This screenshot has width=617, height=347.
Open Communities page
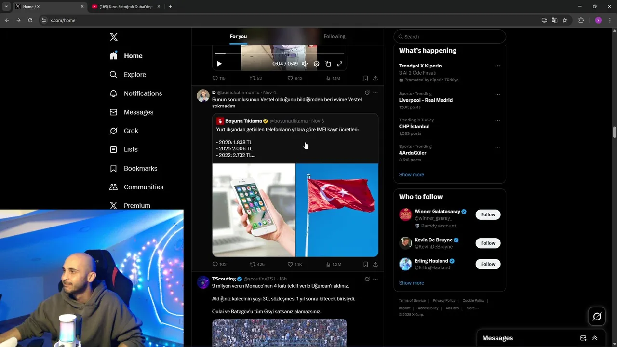point(136,187)
